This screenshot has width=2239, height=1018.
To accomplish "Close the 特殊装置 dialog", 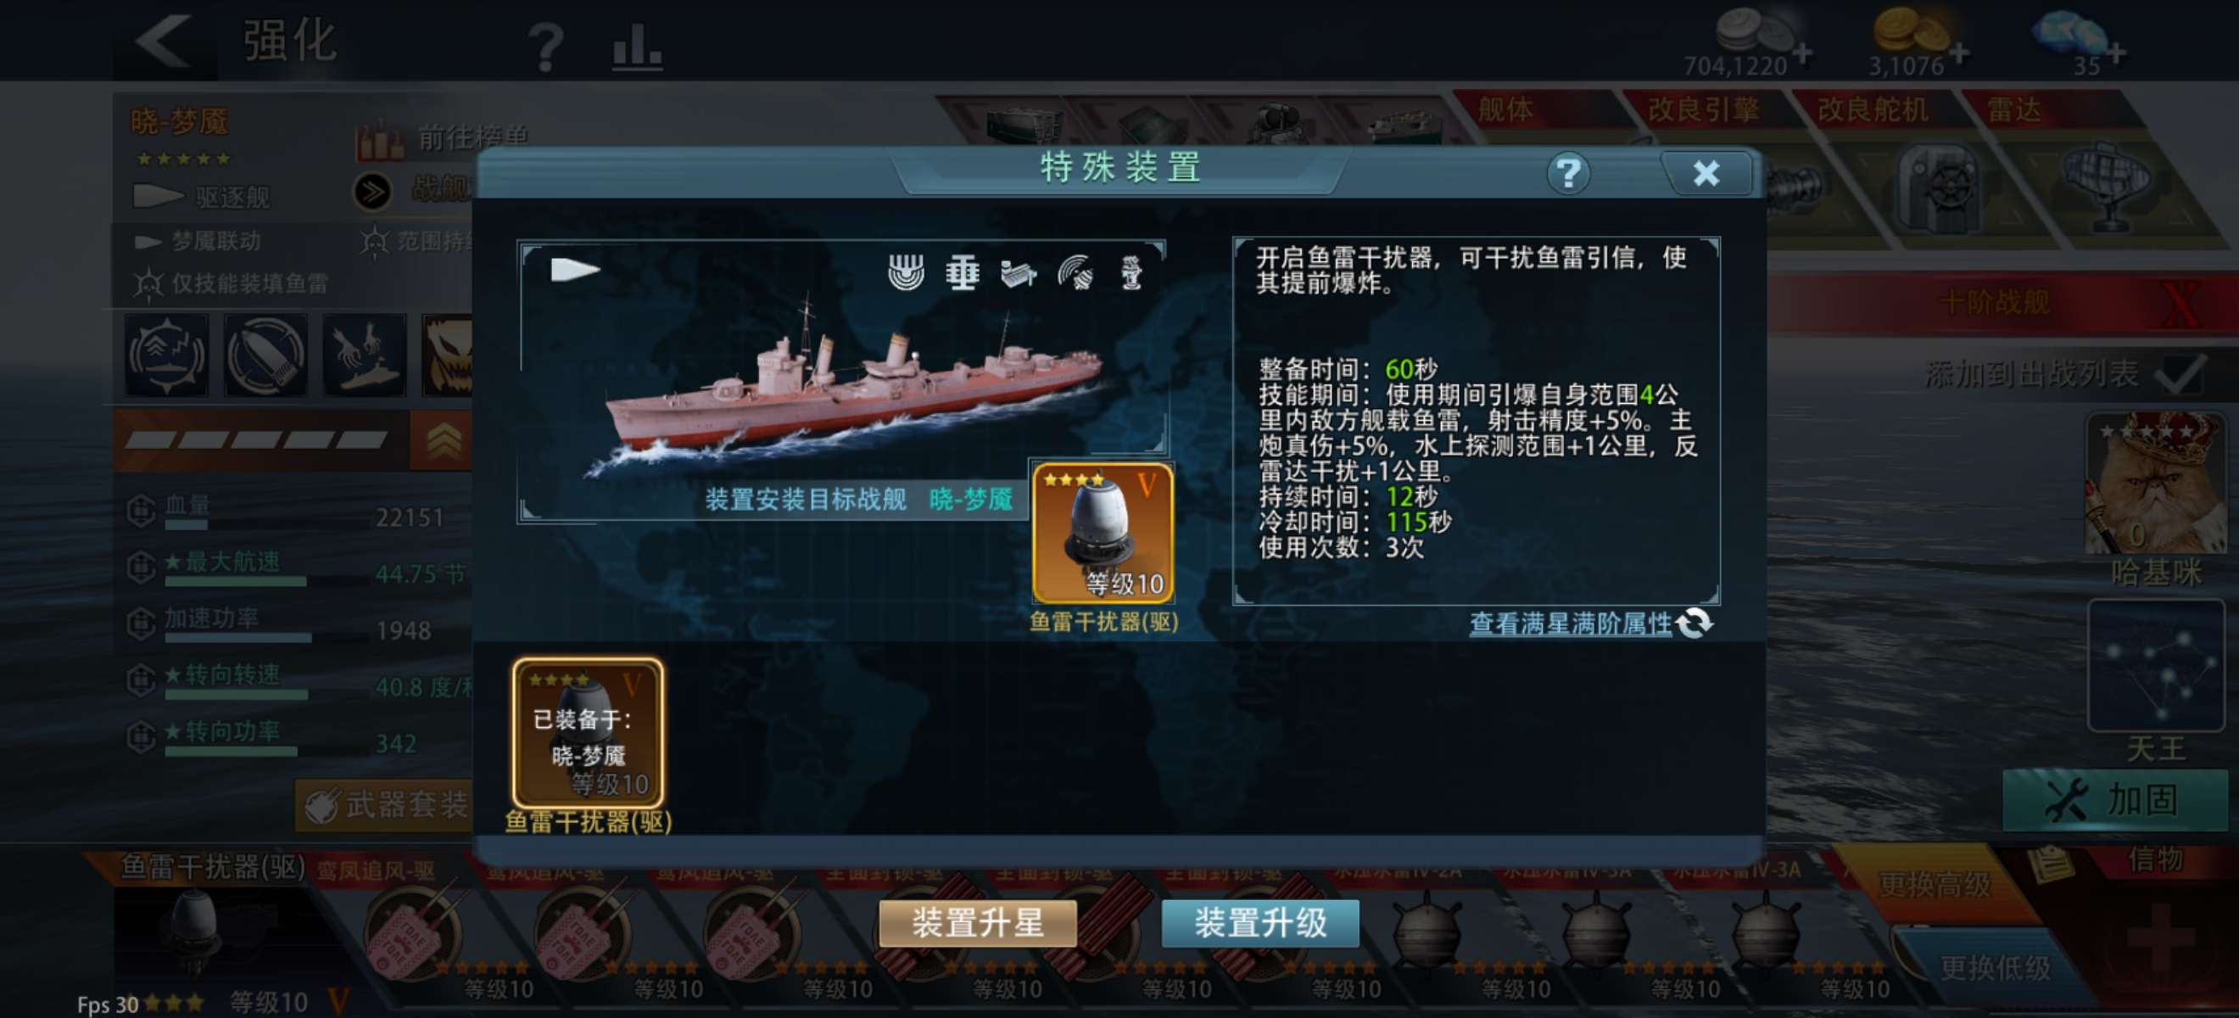I will coord(1706,173).
